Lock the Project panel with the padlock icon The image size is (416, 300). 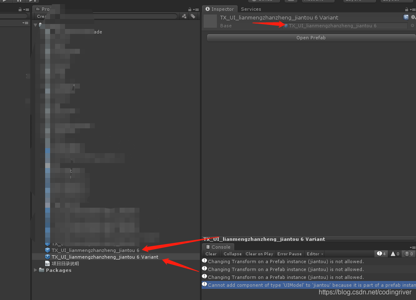[x=190, y=9]
